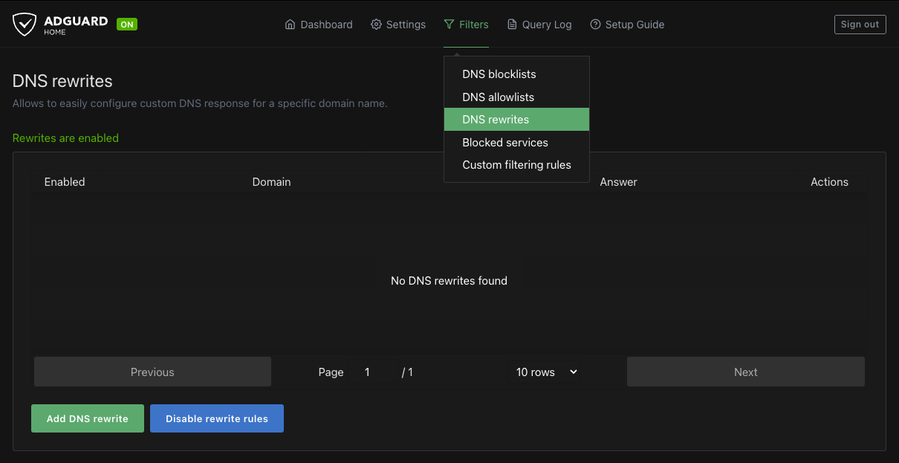
Task: Open the Settings menu
Action: [x=398, y=25]
